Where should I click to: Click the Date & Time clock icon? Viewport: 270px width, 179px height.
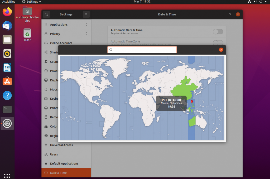point(46,173)
